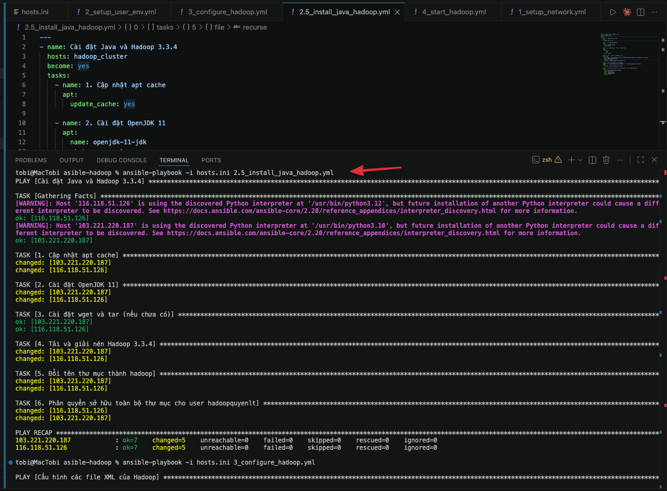The height and width of the screenshot is (491, 667).
Task: Click the orange Claude starburst icon
Action: (x=627, y=12)
